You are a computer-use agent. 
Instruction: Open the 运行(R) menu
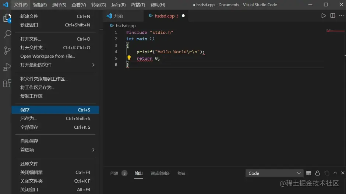119,5
